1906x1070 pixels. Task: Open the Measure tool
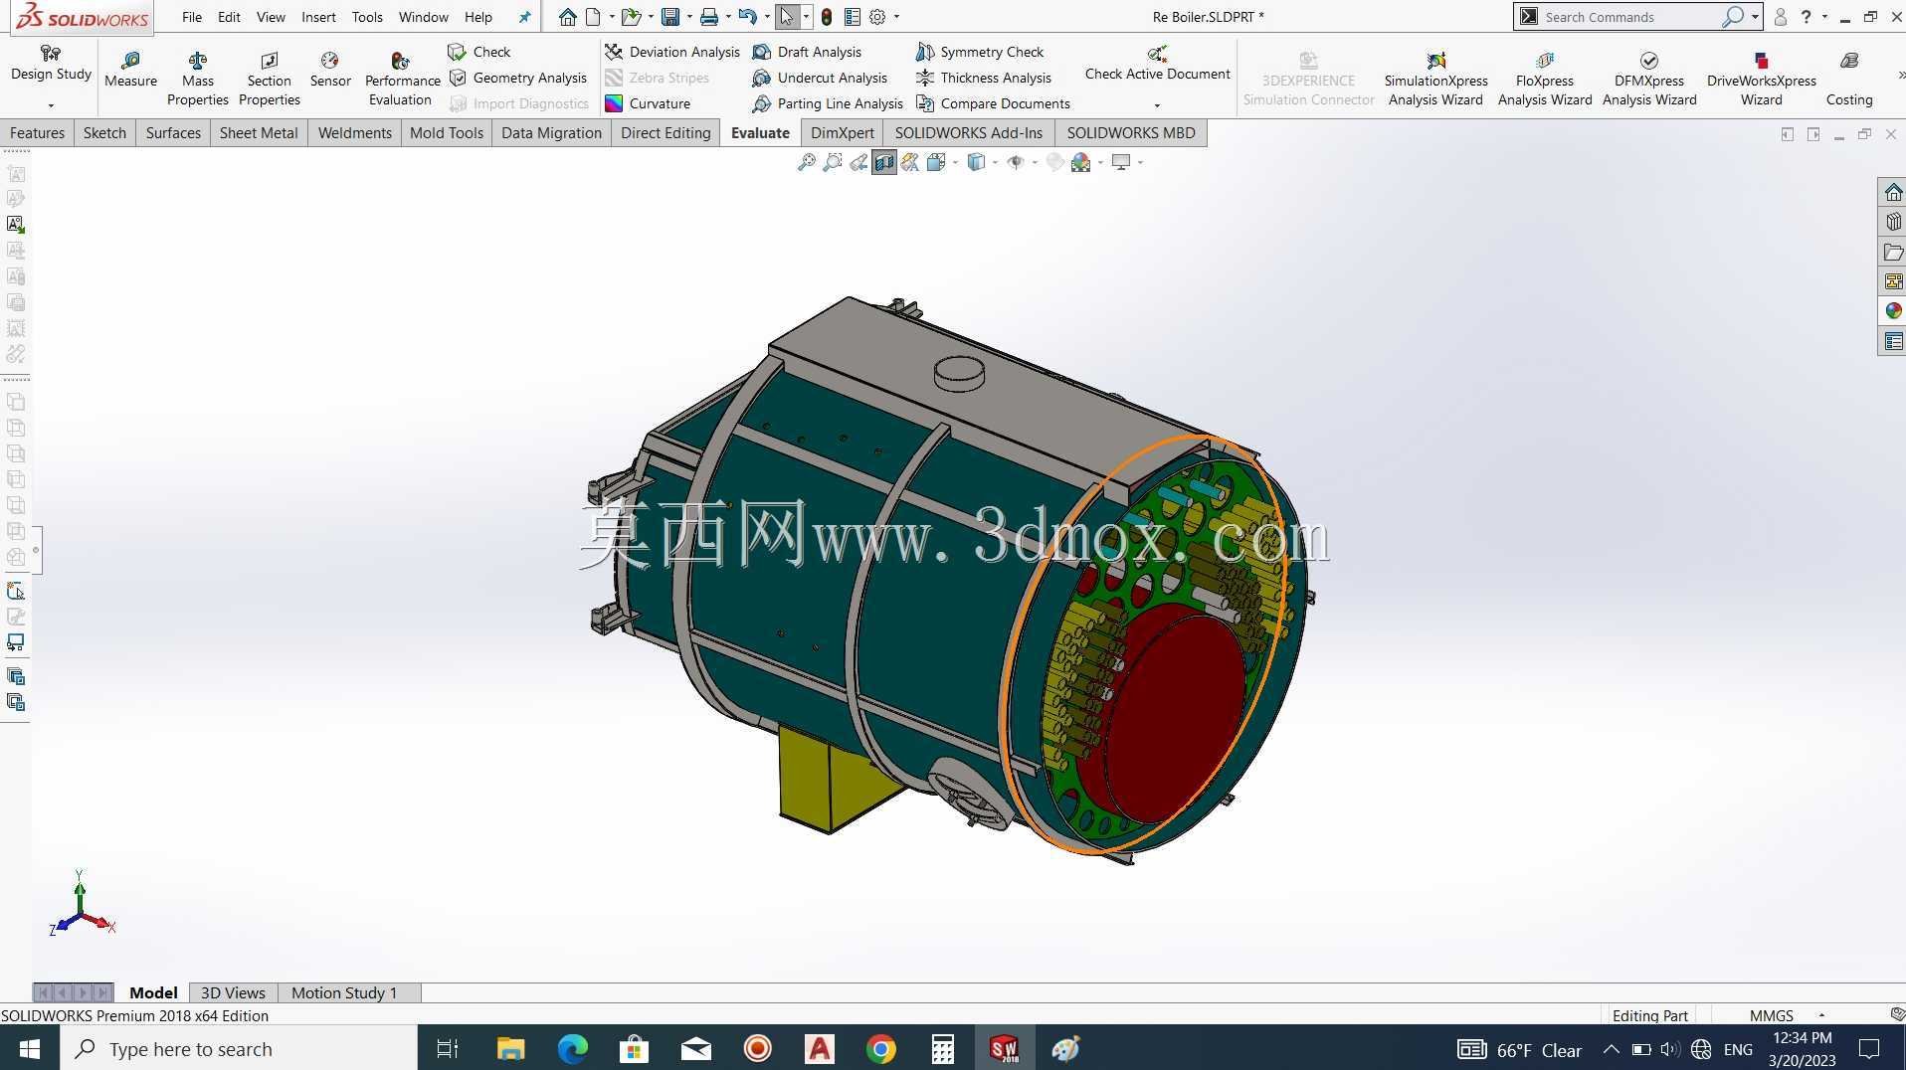(x=130, y=70)
